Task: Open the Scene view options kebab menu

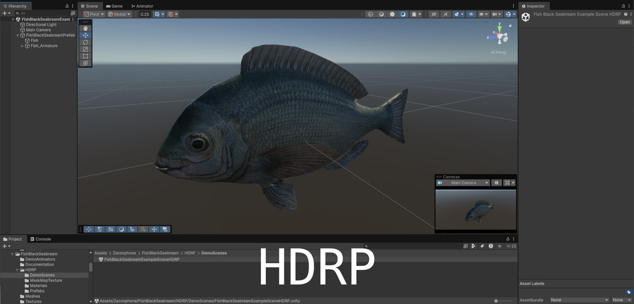Action: (514, 6)
